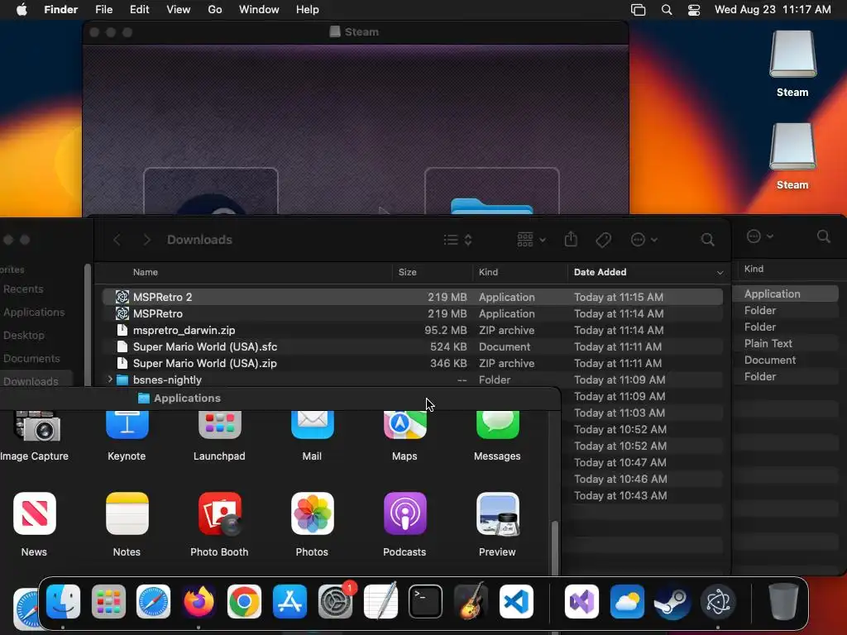
Task: Open the action (ellipsis) menu in Downloads toolbar
Action: tap(644, 240)
